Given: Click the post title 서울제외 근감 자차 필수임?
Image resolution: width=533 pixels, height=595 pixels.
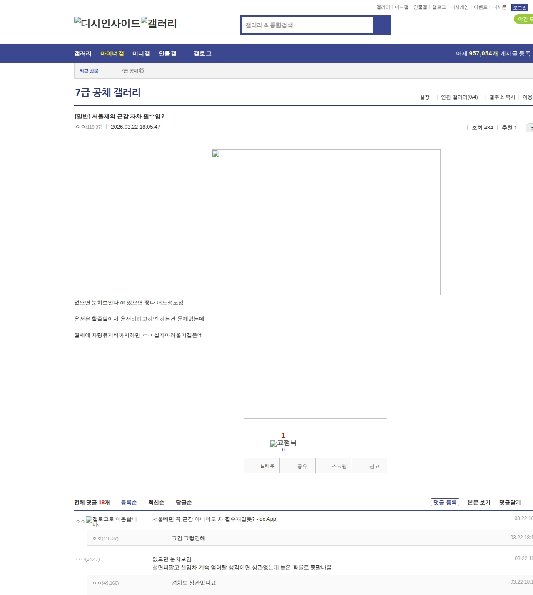Looking at the screenshot, I should [x=119, y=117].
